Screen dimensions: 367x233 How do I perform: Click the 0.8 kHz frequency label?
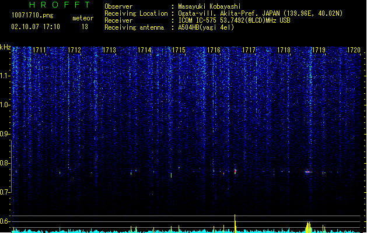5,163
